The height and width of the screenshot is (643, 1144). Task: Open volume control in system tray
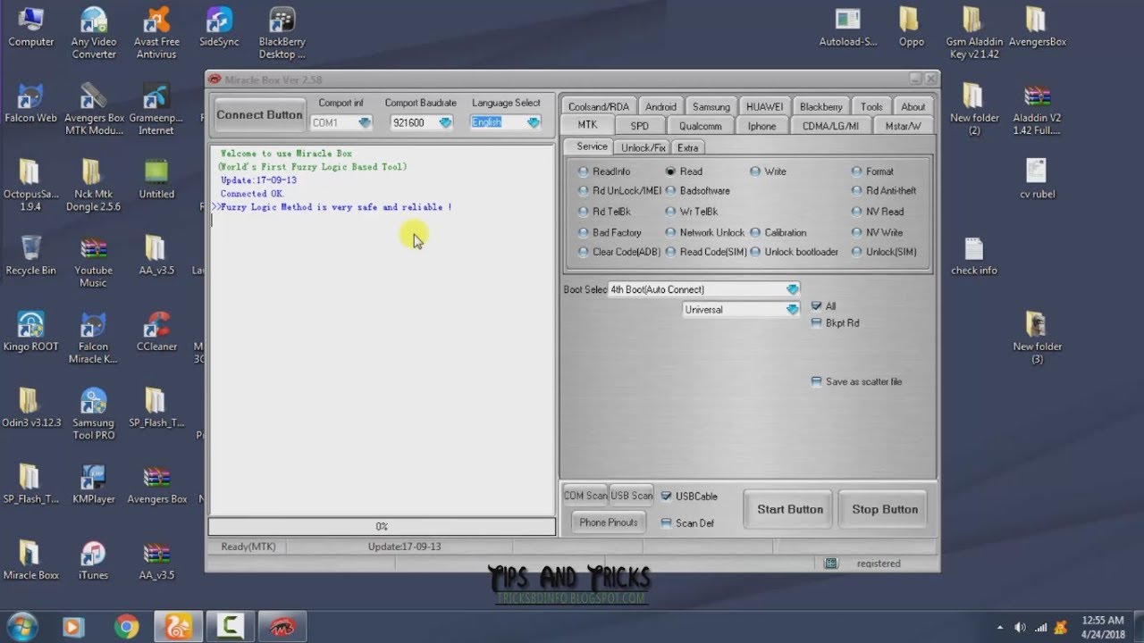click(x=1020, y=627)
